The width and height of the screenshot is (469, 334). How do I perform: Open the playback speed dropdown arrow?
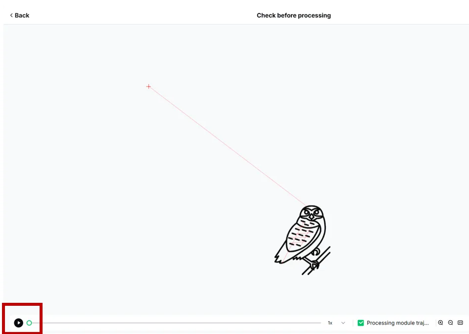(x=343, y=323)
